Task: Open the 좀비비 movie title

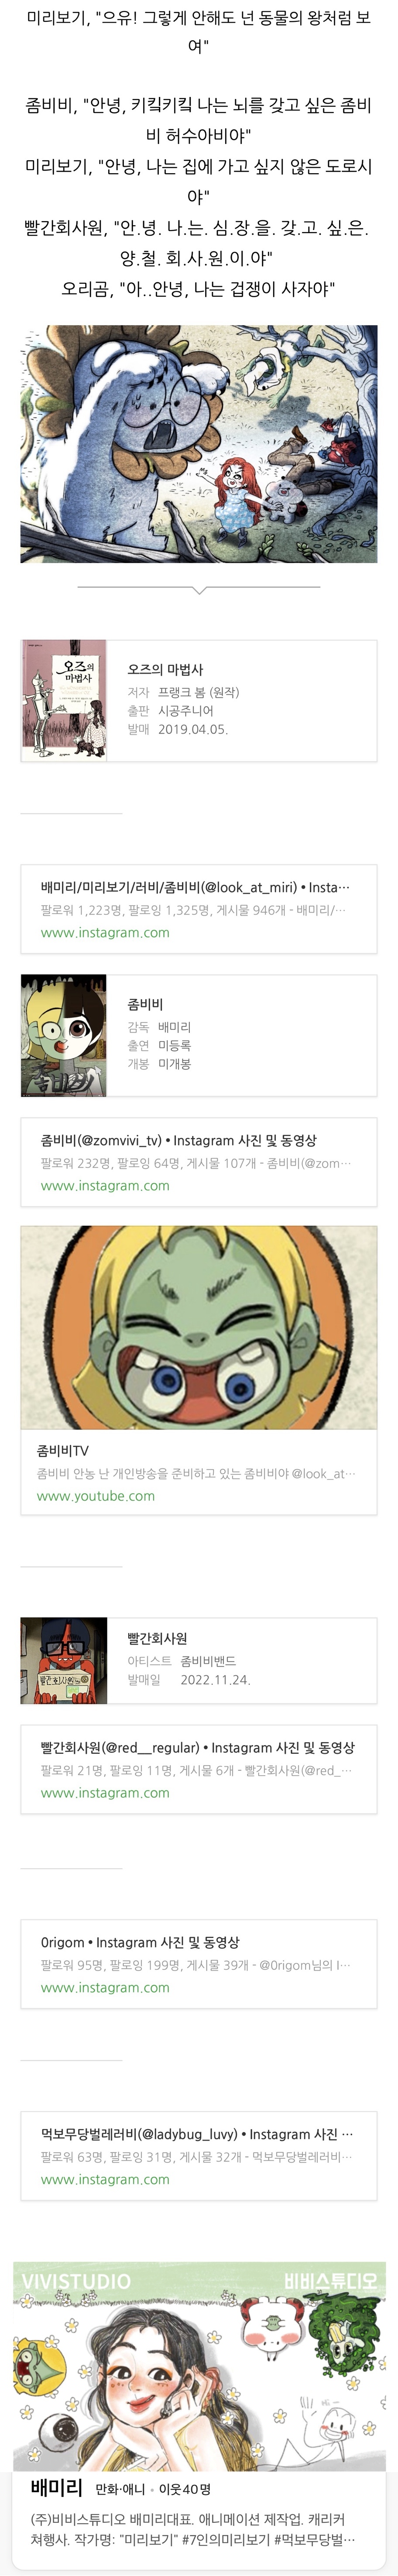Action: click(145, 1004)
